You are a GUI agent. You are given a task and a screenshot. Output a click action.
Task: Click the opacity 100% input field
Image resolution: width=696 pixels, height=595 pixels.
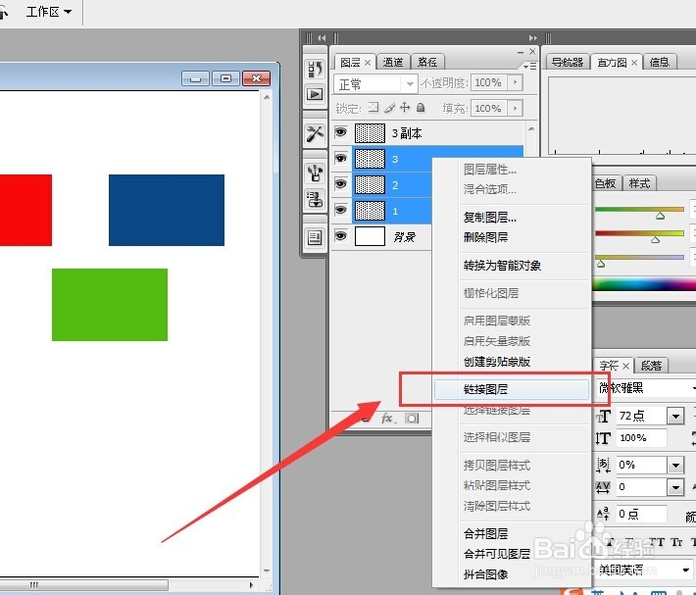click(489, 82)
